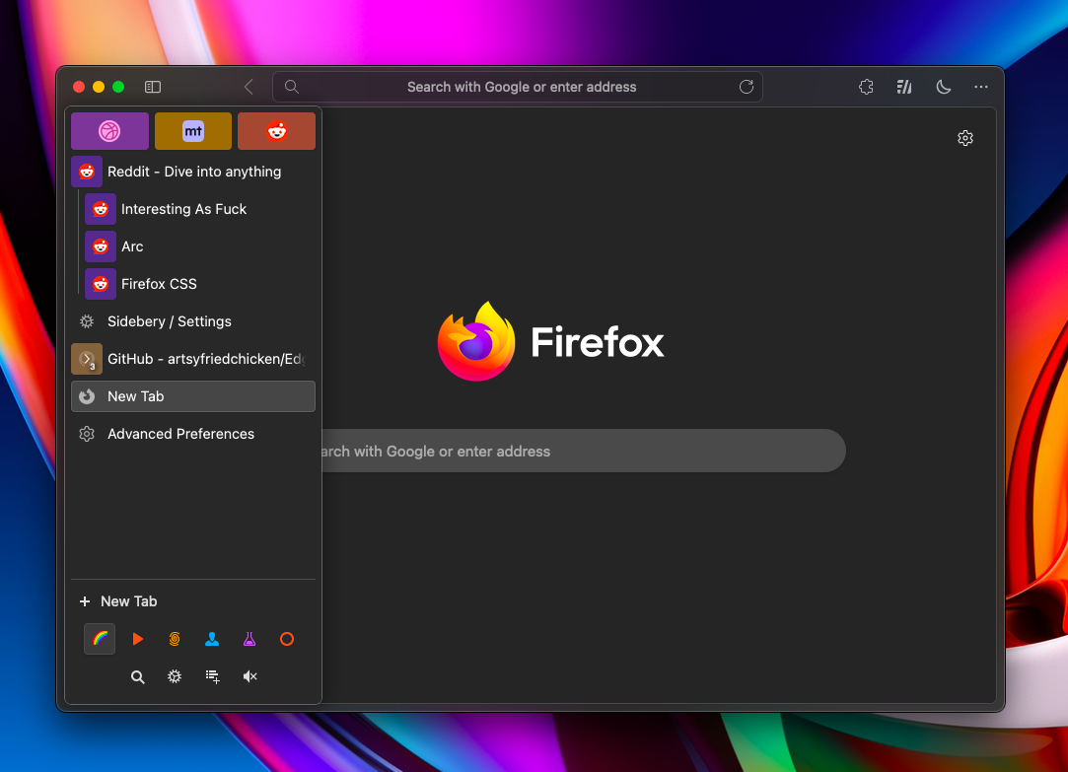Open the sidebar search magnifier
Screen dimensions: 1068x772
tap(138, 676)
